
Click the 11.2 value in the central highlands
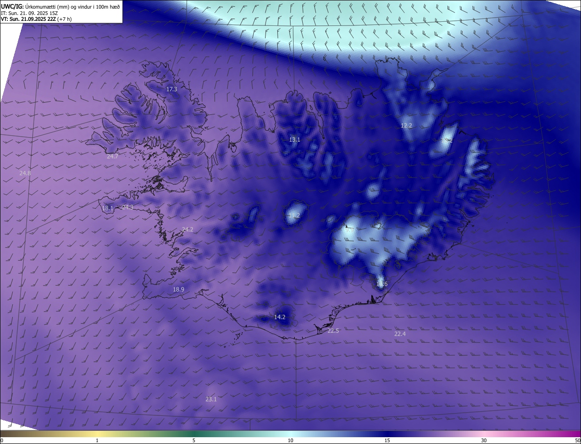(x=294, y=216)
